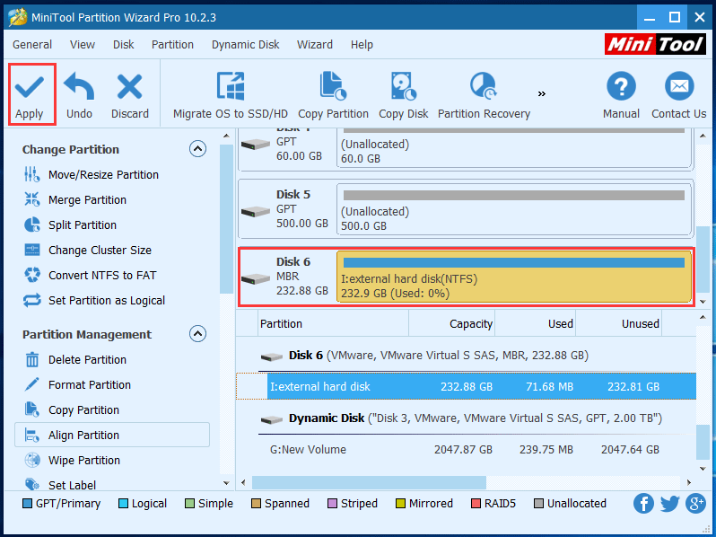The width and height of the screenshot is (716, 537).
Task: Select the Disk 6 external hard disk bar
Action: point(514,277)
